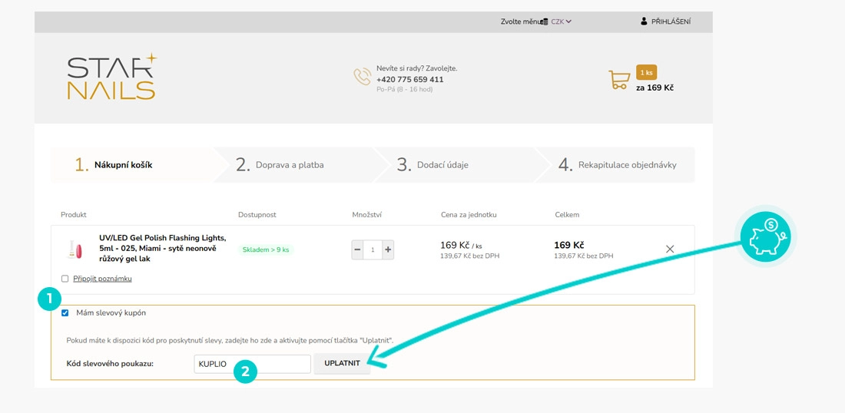Open the UV/LED Gel Polish product link
The image size is (845, 413).
[163, 248]
